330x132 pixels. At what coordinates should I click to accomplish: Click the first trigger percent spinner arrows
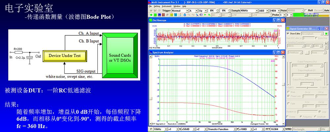coord(217,11)
